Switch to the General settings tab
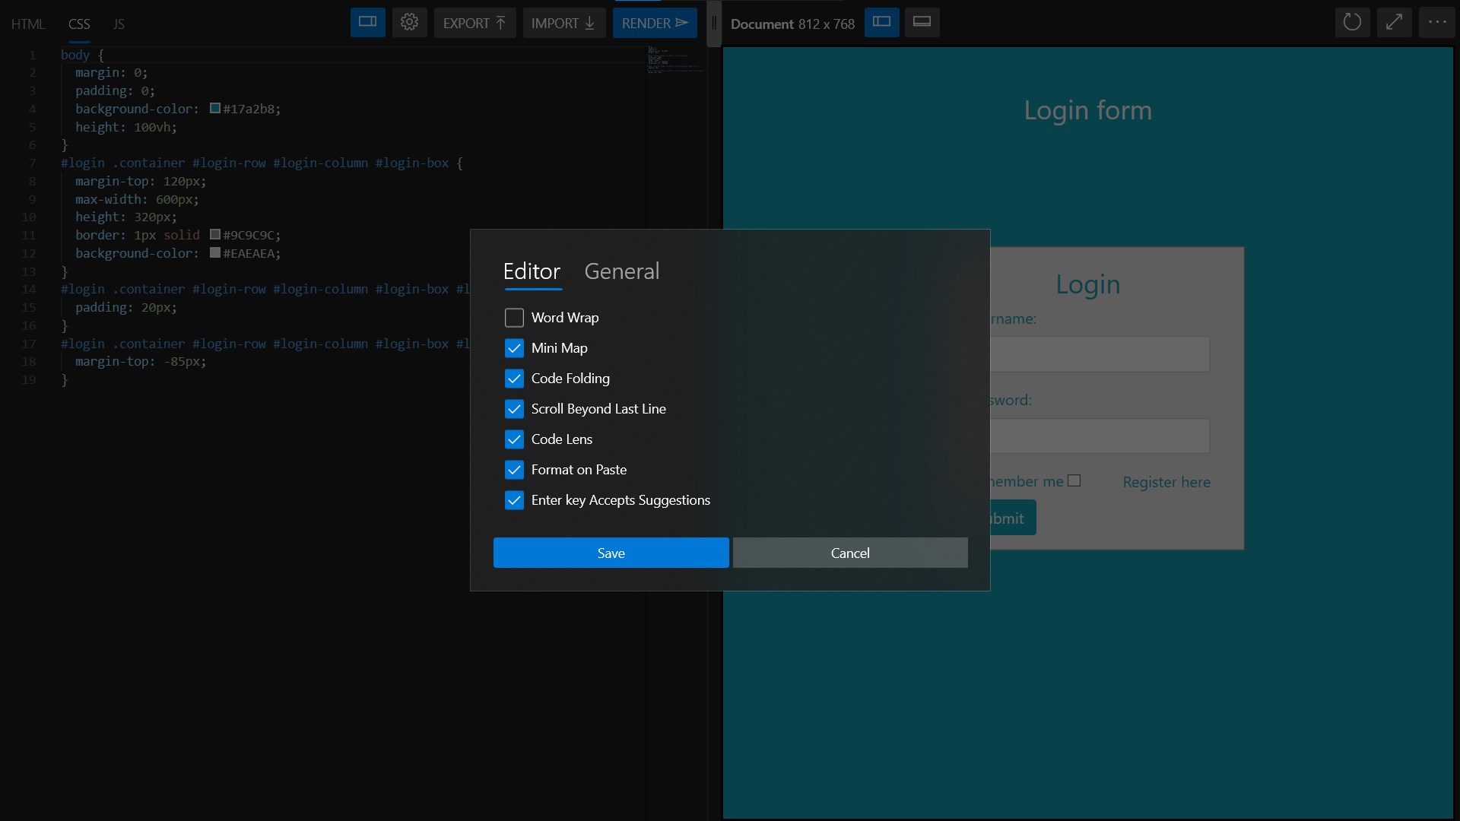Screen dimensions: 1460x821 click(621, 271)
